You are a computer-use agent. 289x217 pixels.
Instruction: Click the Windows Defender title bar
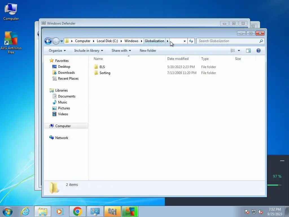[129, 23]
